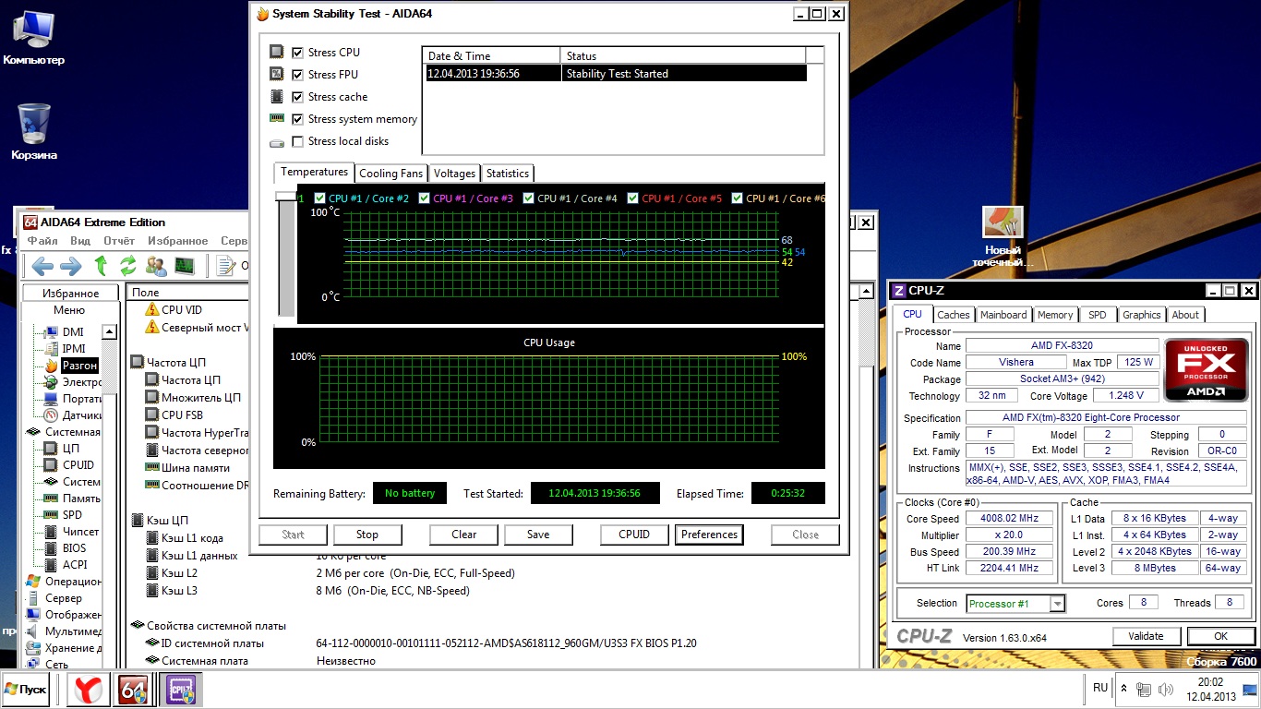Open the Вид menu in AIDA64
This screenshot has height=709, width=1261.
click(80, 241)
